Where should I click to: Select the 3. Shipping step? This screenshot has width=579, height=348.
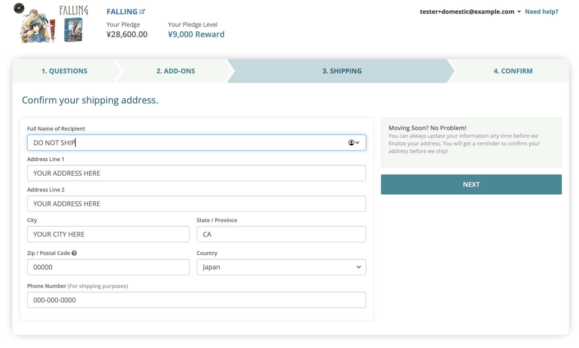[x=342, y=71]
